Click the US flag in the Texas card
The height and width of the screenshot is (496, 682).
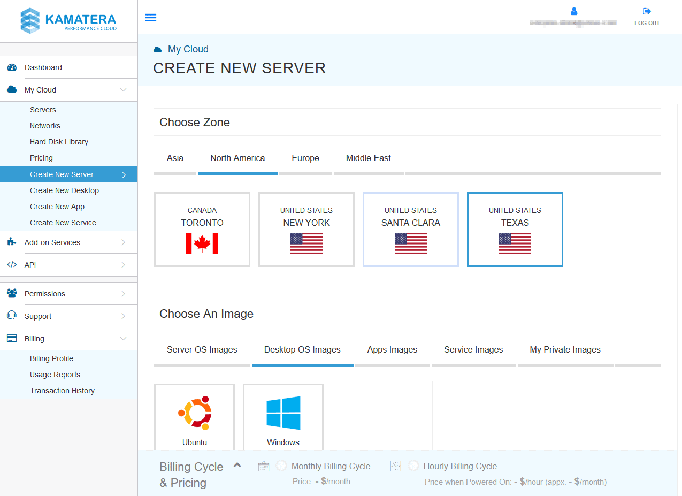point(515,243)
